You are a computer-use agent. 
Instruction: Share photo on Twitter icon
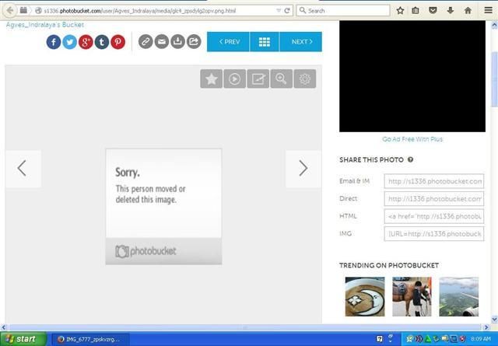tap(69, 42)
